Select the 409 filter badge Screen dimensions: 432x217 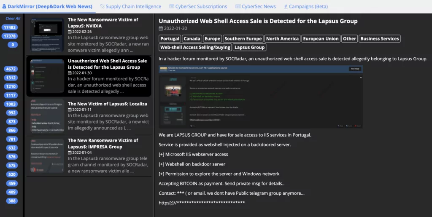12,192
